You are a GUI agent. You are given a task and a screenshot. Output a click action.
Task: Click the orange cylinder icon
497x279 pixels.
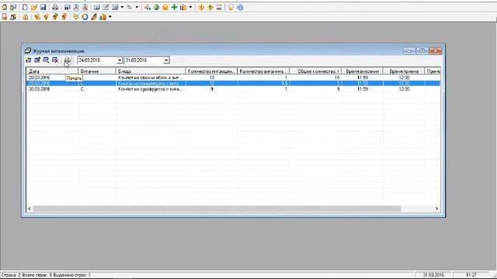pos(165,7)
